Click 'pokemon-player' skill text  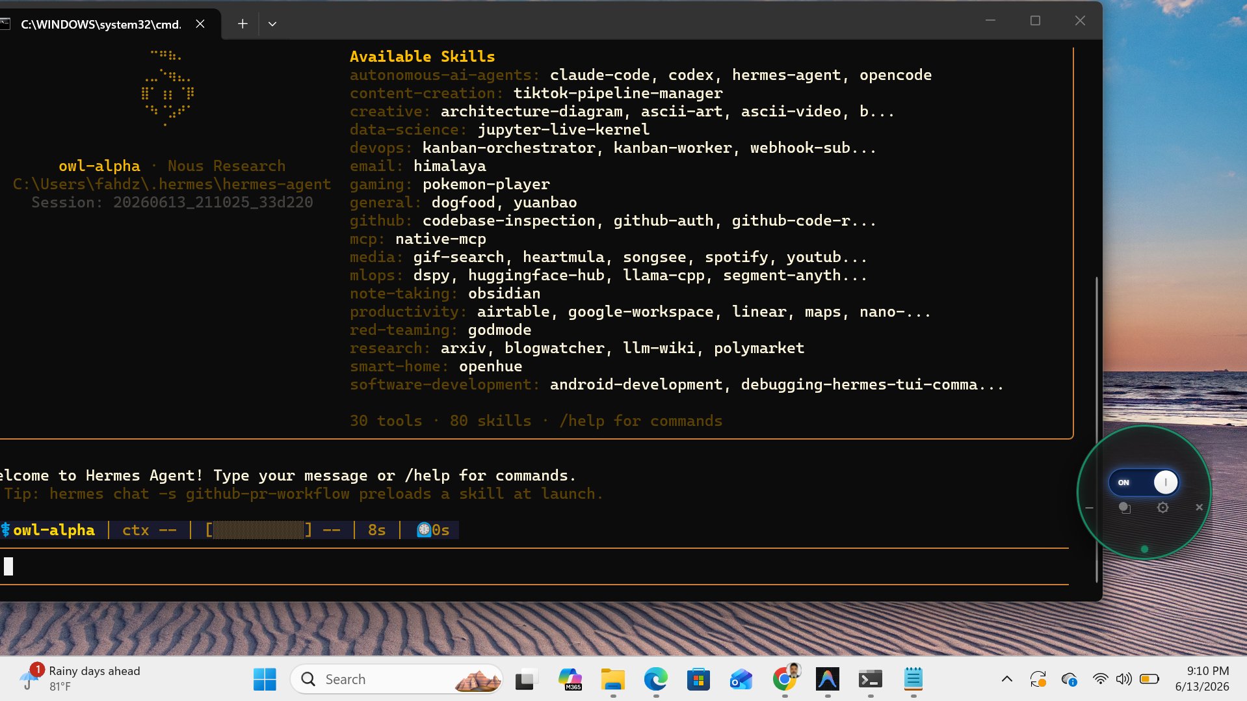coord(486,184)
